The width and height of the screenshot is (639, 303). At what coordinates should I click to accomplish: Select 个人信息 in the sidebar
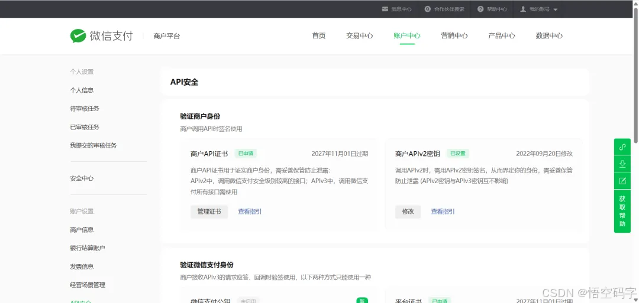[82, 90]
